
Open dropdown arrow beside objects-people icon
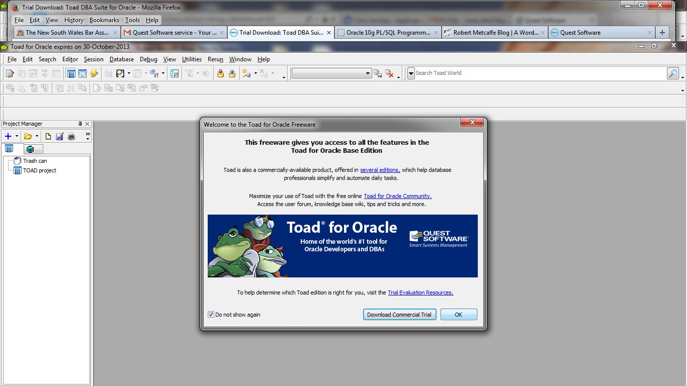click(163, 73)
